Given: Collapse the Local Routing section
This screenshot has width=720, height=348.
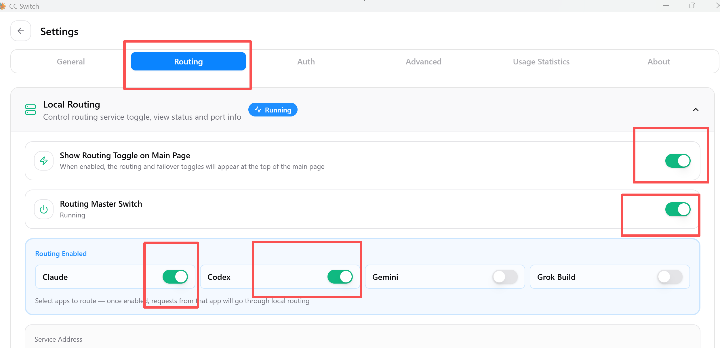Looking at the screenshot, I should (x=696, y=110).
